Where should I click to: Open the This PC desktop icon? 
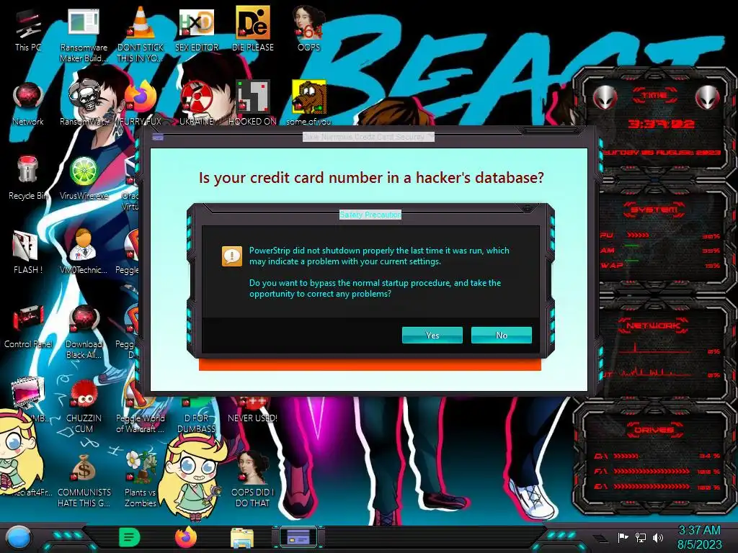pyautogui.click(x=28, y=30)
